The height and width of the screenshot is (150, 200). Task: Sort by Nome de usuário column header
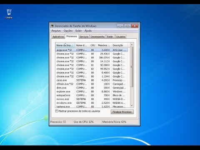pyautogui.click(x=82, y=45)
